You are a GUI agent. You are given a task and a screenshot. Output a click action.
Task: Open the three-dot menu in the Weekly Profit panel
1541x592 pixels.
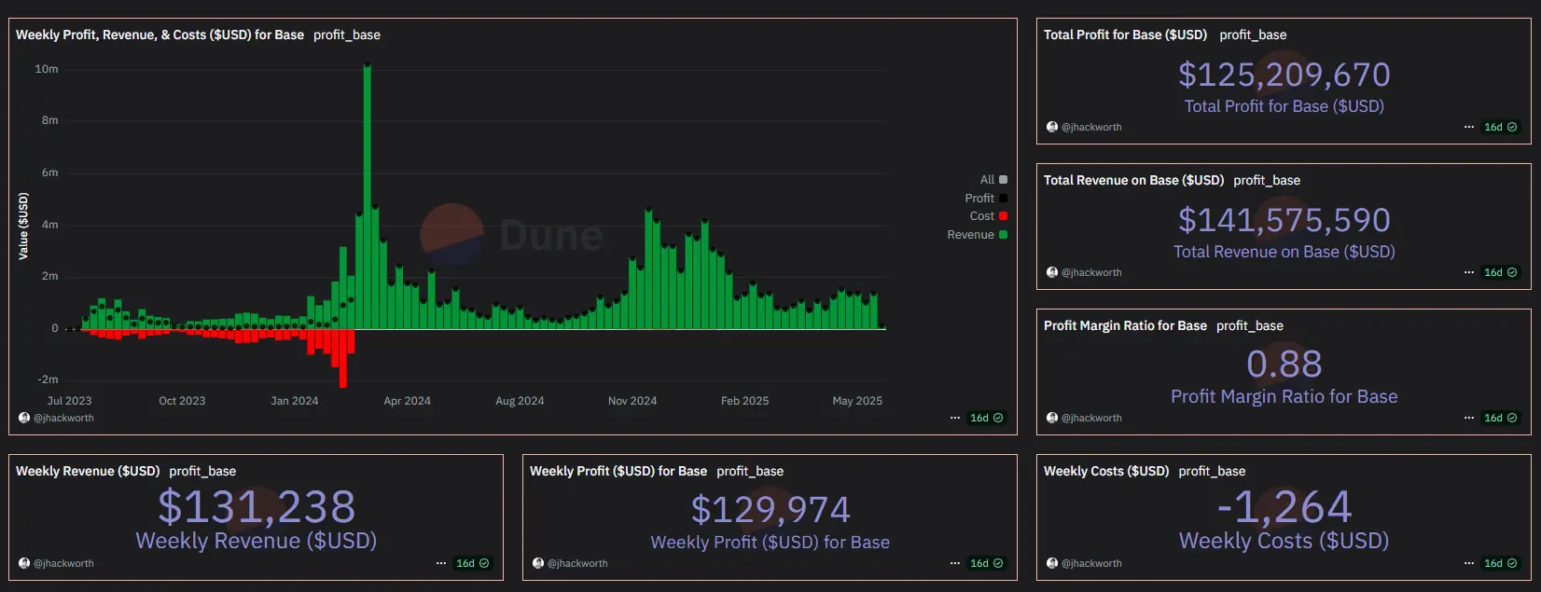point(955,563)
